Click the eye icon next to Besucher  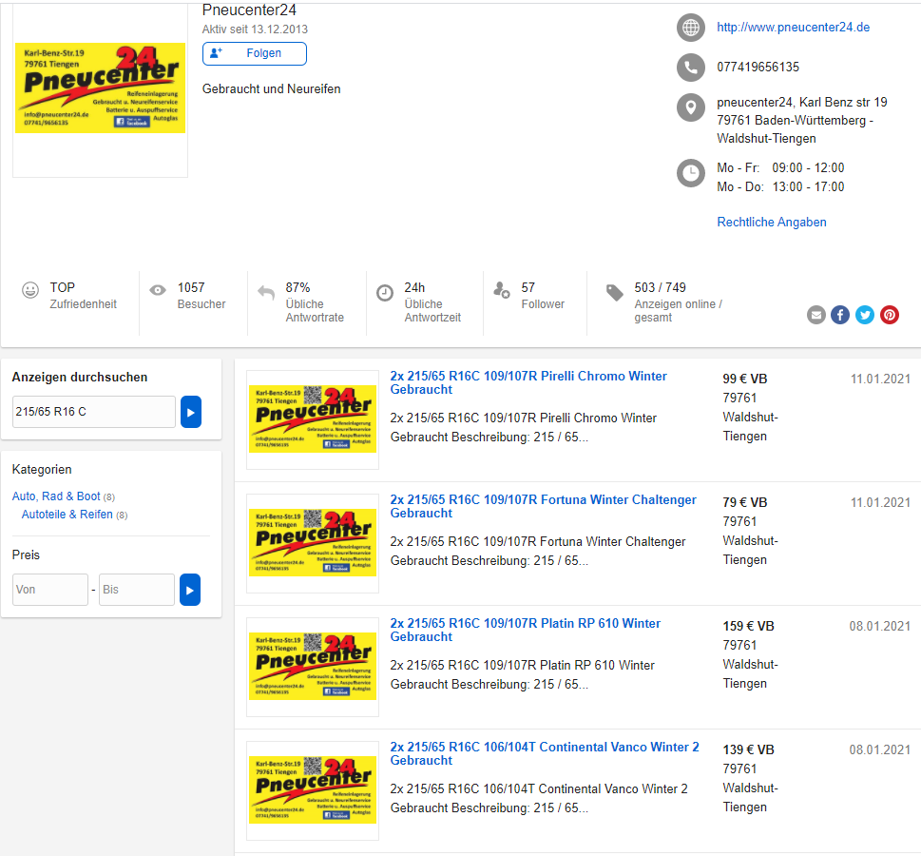click(x=158, y=290)
